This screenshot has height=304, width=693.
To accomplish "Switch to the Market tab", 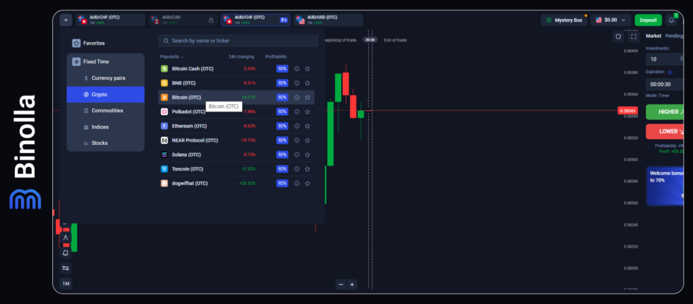I will click(653, 36).
